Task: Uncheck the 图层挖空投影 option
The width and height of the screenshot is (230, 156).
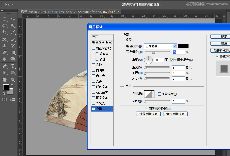Action: click(x=146, y=108)
